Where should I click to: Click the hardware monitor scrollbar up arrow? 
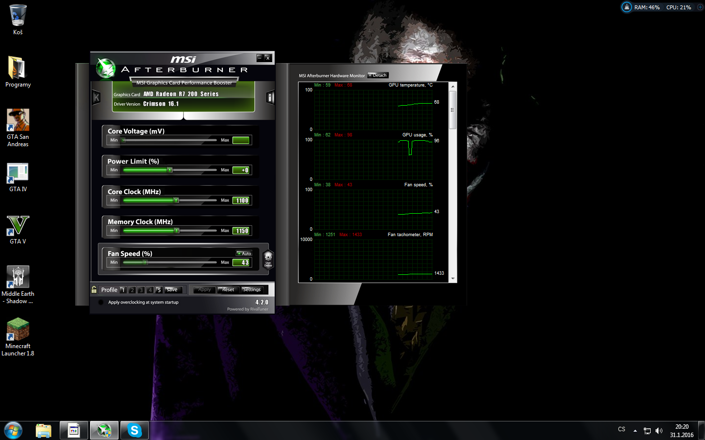coord(453,87)
